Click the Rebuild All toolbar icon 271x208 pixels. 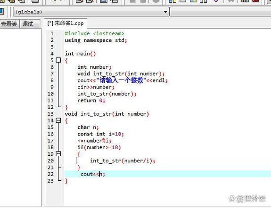(203, 1)
